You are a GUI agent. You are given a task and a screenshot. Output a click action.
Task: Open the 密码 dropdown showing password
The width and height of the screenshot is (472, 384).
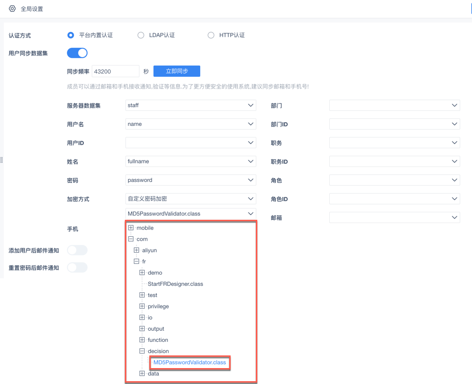190,180
